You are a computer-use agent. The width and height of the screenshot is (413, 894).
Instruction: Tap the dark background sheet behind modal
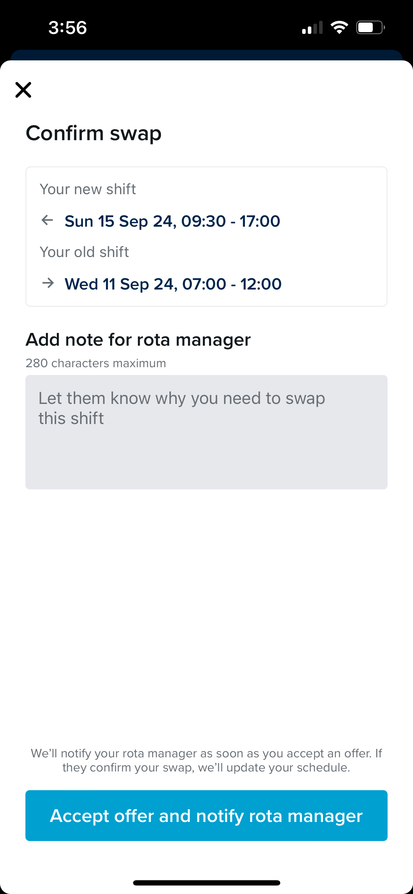206,55
